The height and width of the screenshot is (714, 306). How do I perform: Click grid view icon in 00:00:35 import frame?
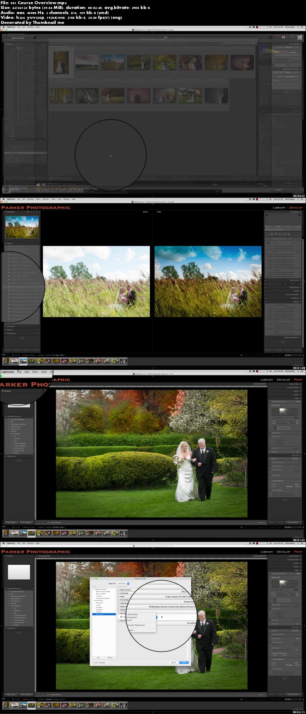[38, 185]
